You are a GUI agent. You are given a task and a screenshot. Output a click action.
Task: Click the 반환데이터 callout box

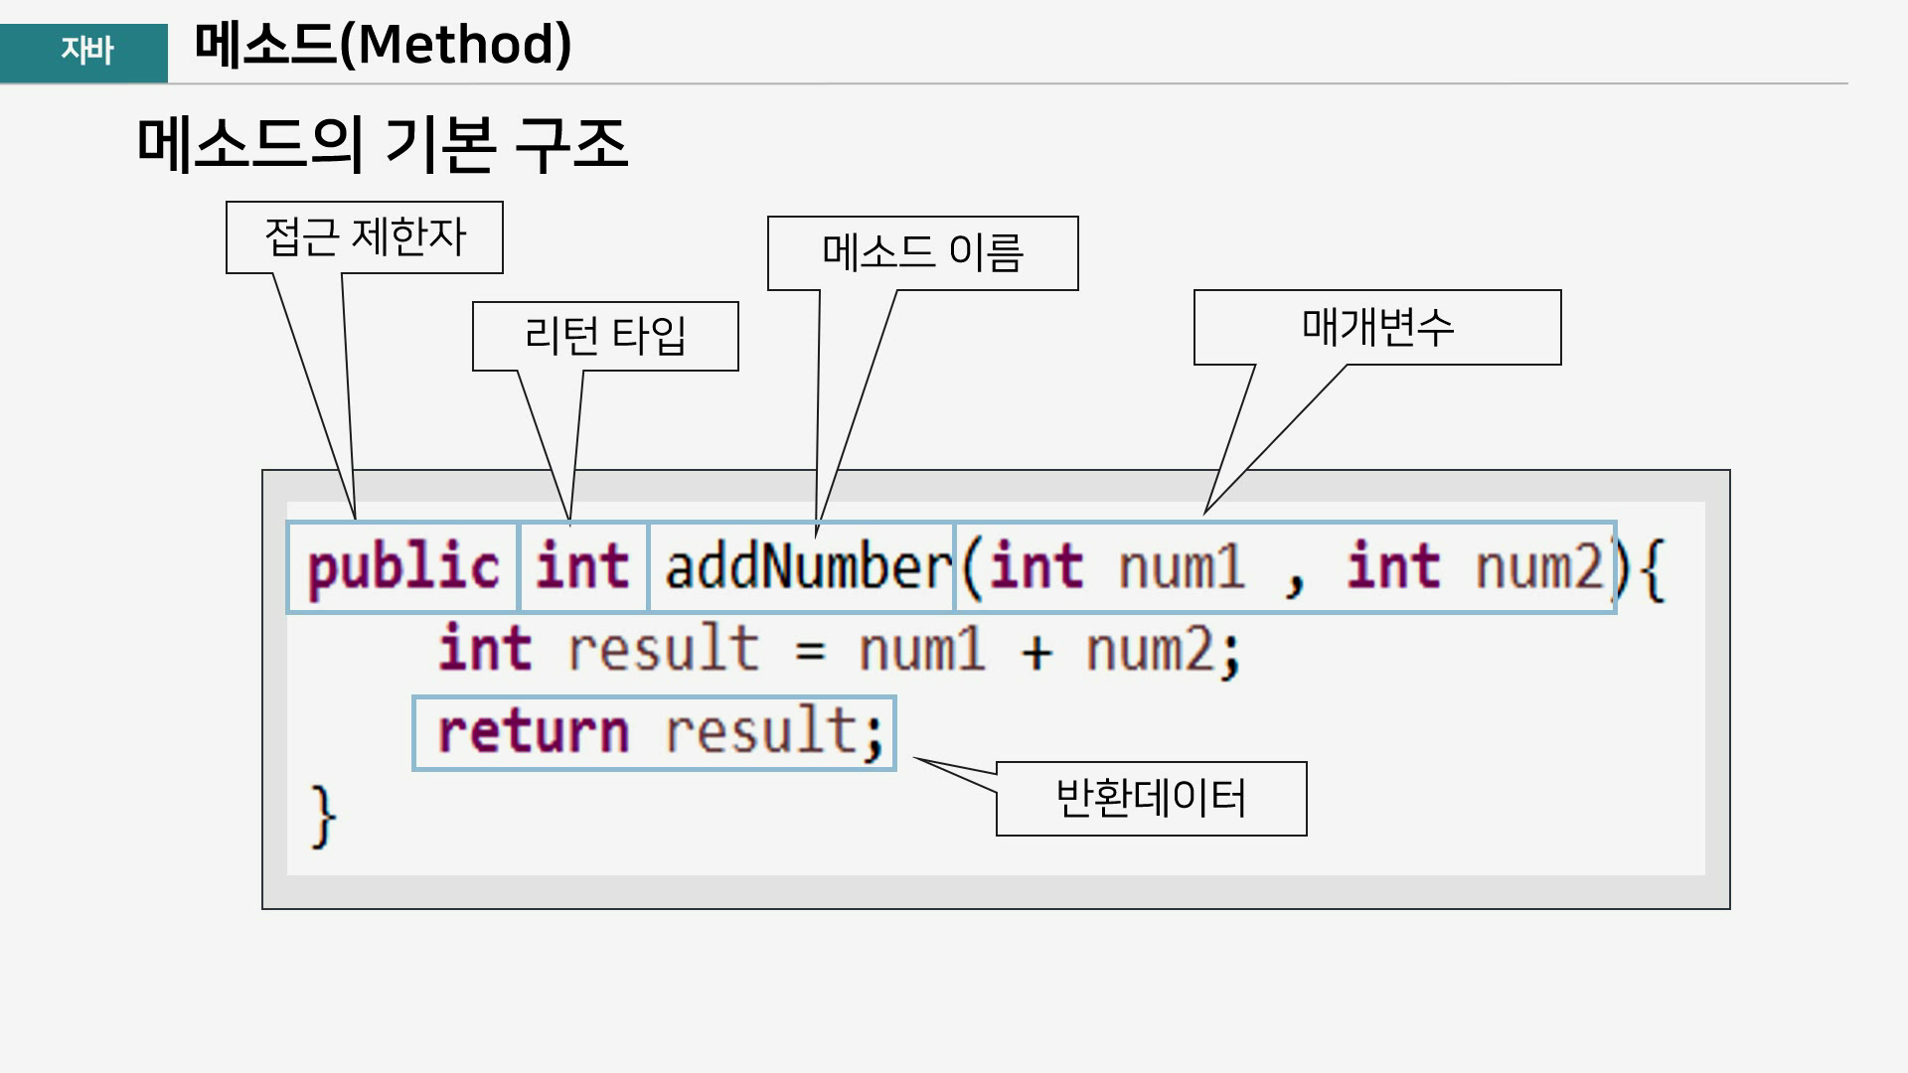tap(1151, 799)
